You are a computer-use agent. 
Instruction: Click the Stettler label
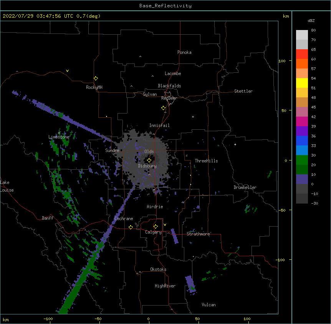(243, 91)
